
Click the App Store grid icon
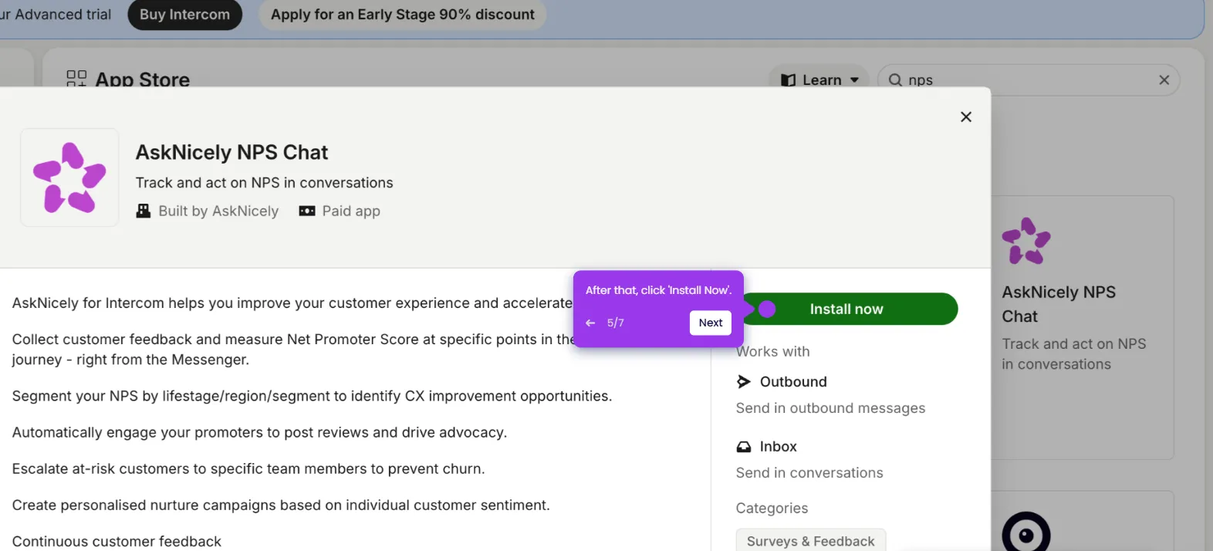pyautogui.click(x=76, y=79)
